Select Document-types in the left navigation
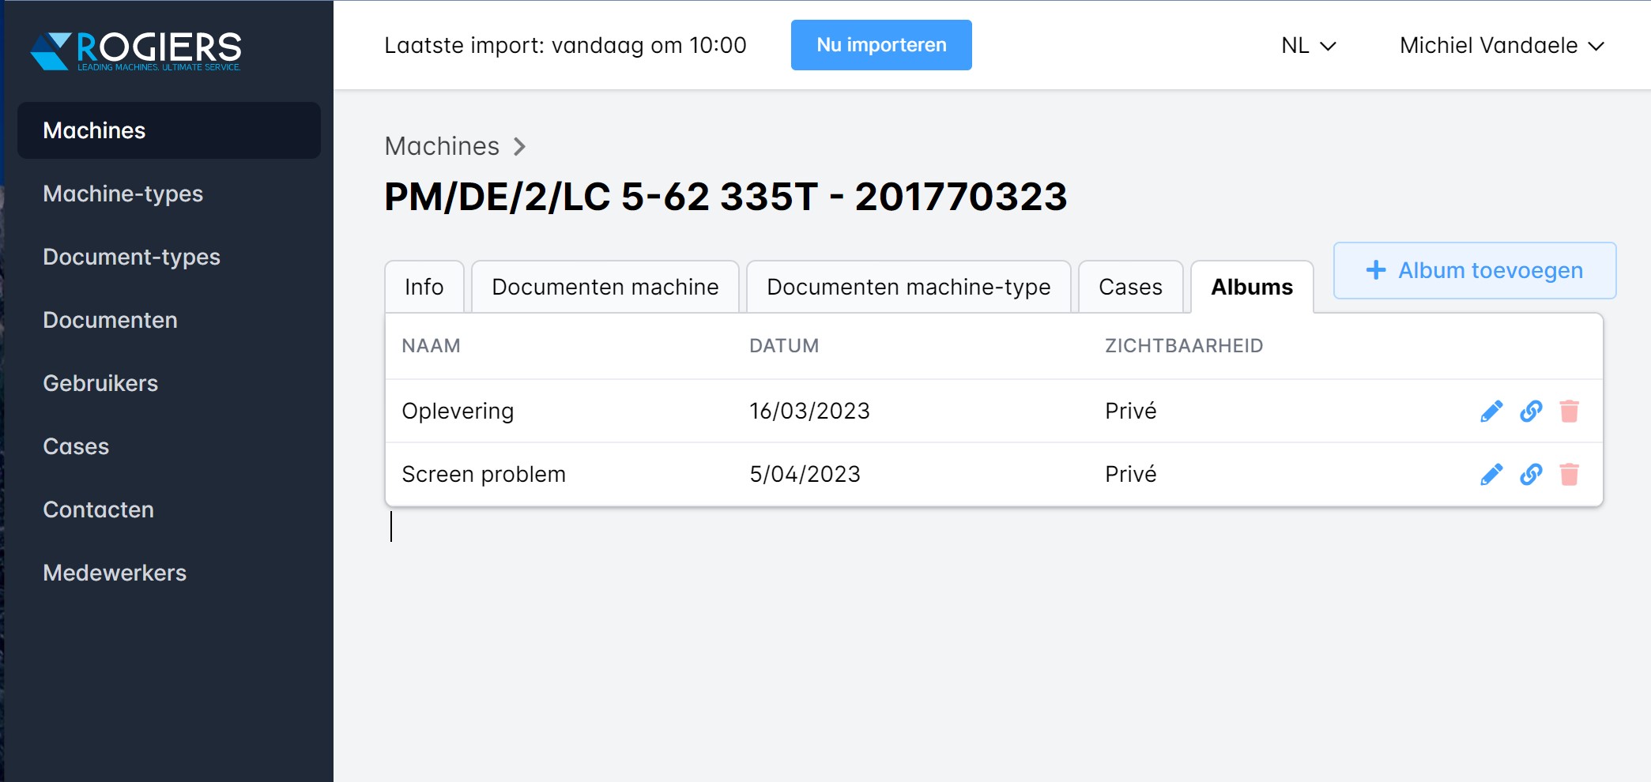The image size is (1651, 782). tap(132, 257)
